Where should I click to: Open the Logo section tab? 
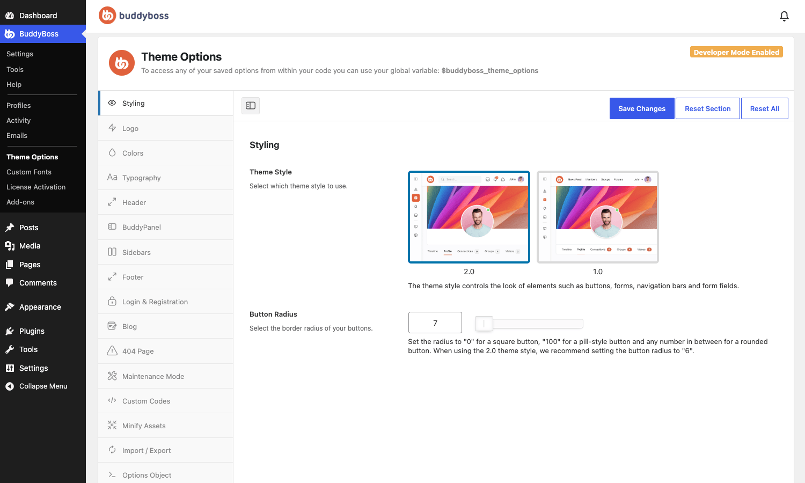pyautogui.click(x=166, y=128)
